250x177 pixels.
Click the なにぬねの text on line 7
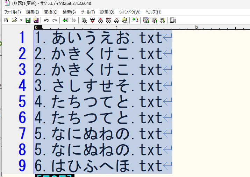[90, 134]
